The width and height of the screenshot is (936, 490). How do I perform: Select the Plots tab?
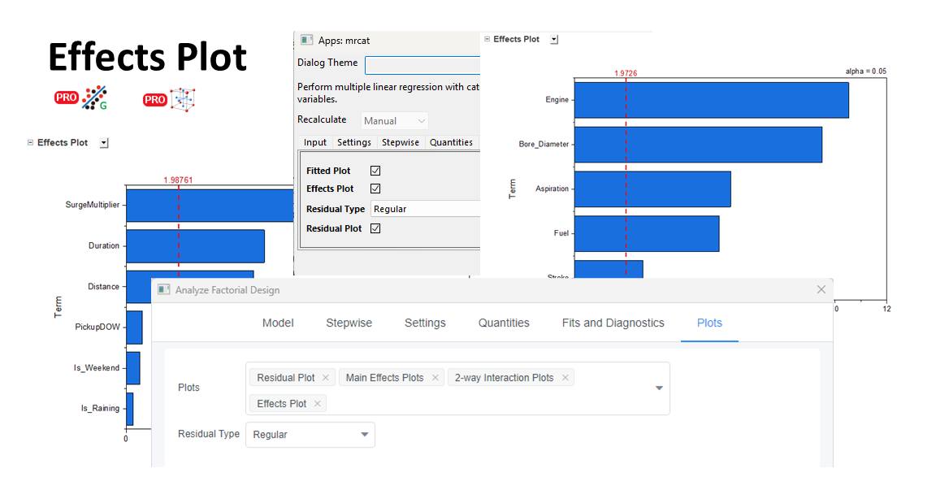click(x=709, y=323)
